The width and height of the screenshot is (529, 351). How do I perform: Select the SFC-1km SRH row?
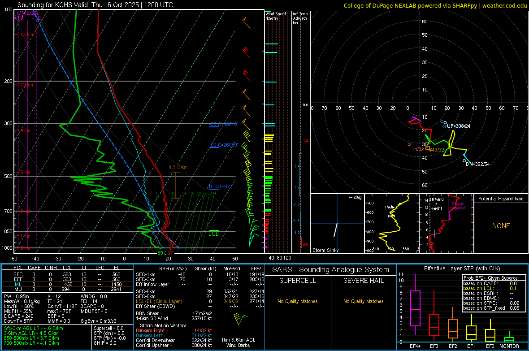[200, 274]
